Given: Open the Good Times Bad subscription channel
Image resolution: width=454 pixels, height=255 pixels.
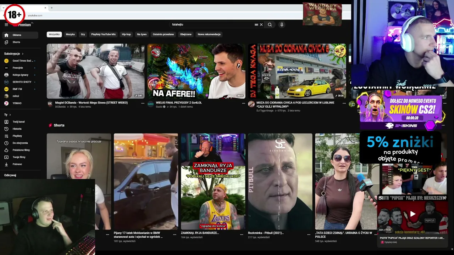Looking at the screenshot, I should click(x=20, y=61).
